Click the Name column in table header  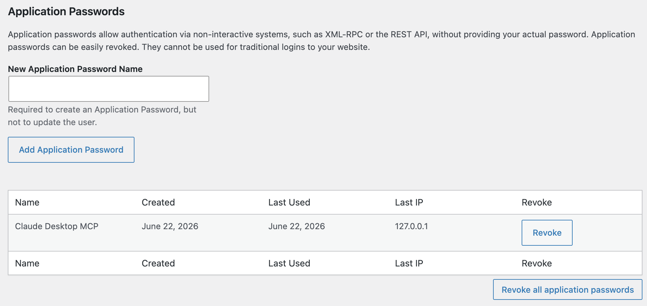27,202
